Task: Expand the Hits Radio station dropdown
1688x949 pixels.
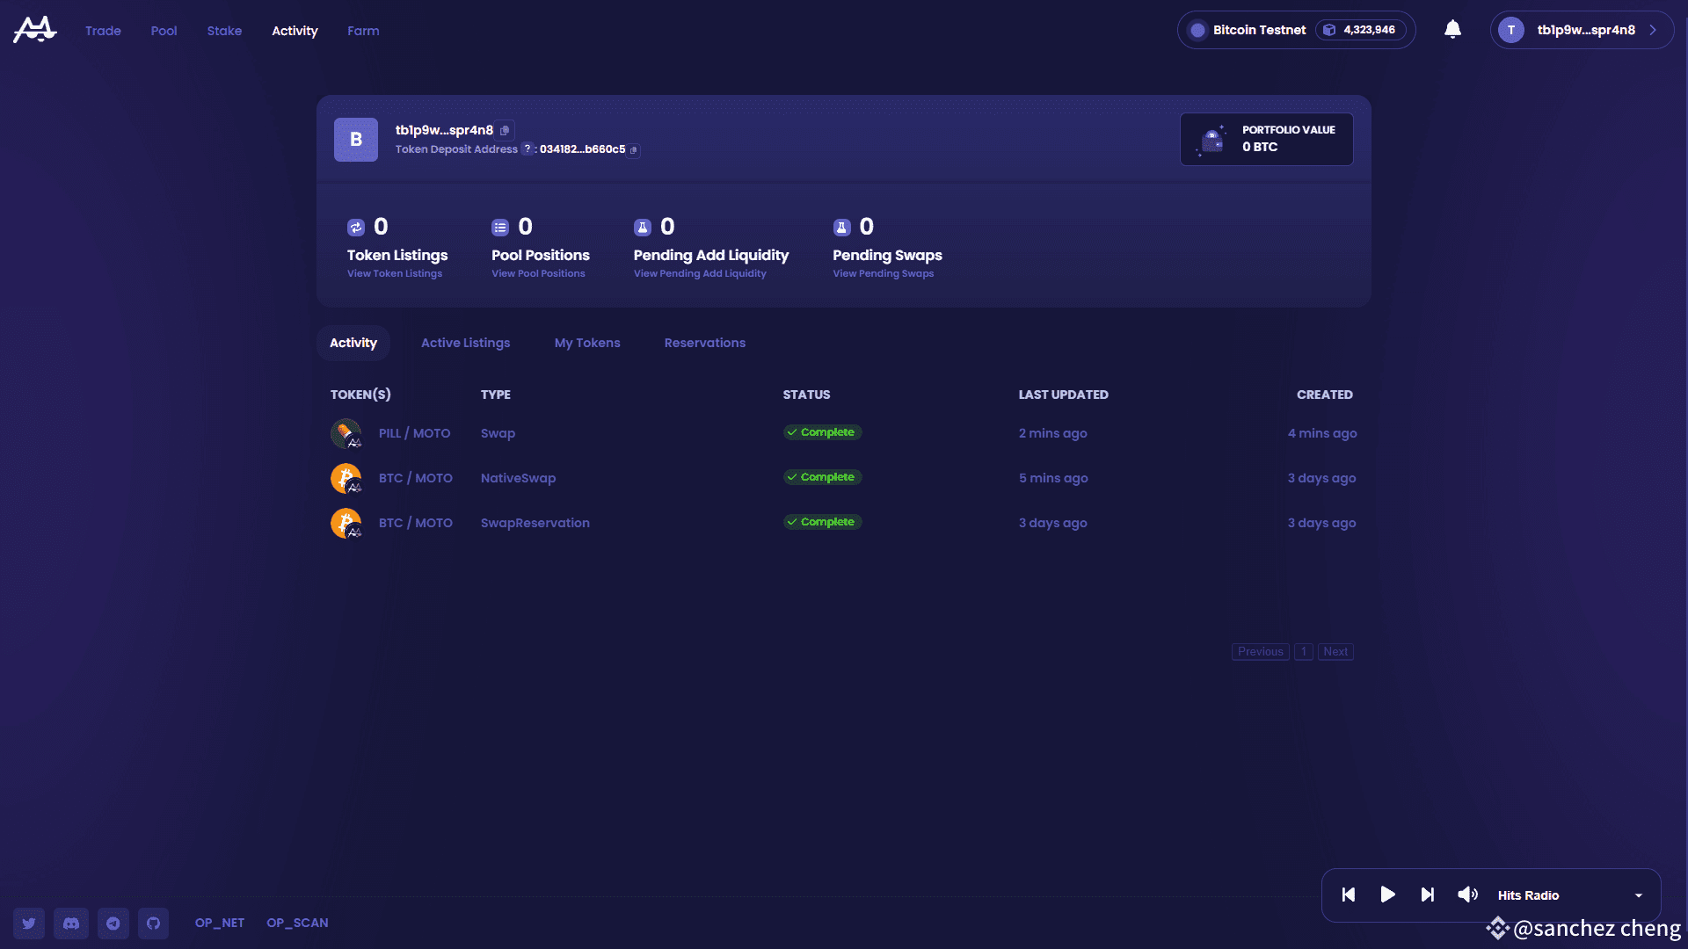Action: pyautogui.click(x=1638, y=895)
